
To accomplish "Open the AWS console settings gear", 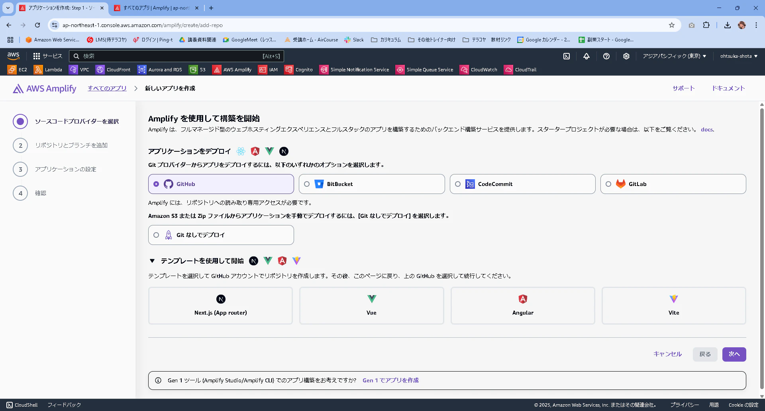I will (x=626, y=56).
